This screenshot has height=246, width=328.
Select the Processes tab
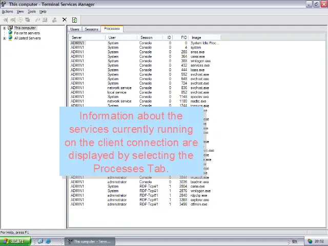112,29
